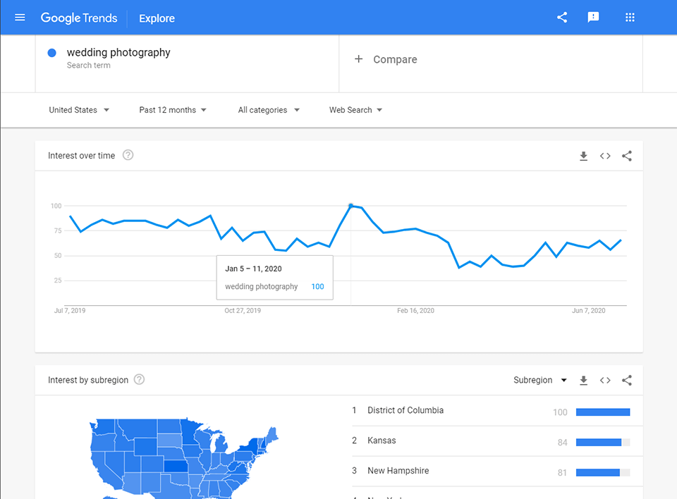This screenshot has height=499, width=677.
Task: Select District of Columbia in subregion list
Action: pyautogui.click(x=405, y=410)
